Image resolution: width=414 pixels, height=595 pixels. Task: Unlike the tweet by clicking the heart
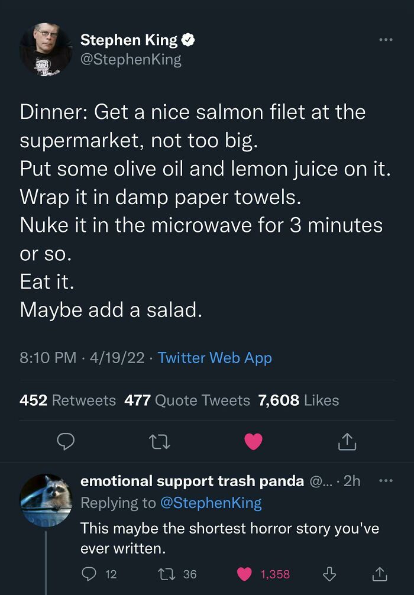tap(253, 441)
